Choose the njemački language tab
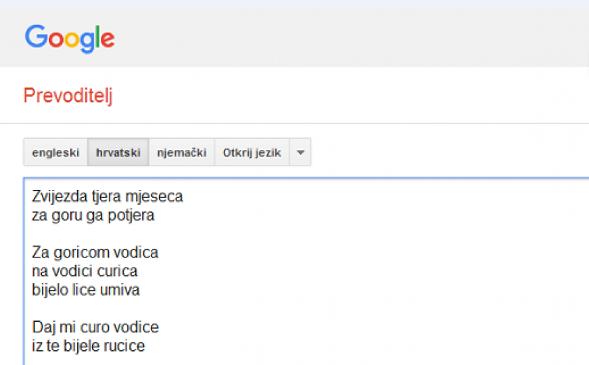 point(181,153)
